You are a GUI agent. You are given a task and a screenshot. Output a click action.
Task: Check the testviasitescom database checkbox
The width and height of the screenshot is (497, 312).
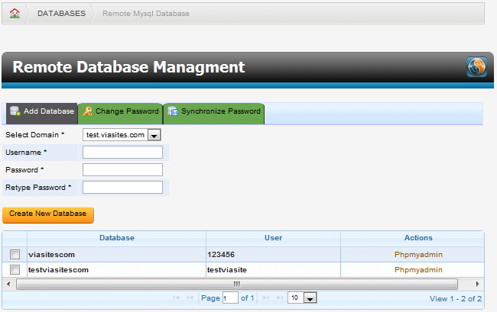[15, 270]
